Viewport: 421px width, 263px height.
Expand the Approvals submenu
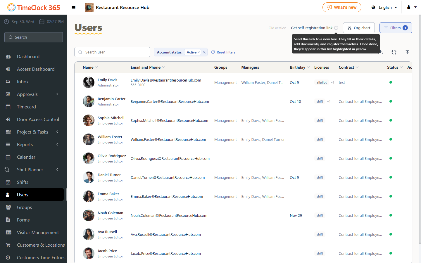pos(57,94)
